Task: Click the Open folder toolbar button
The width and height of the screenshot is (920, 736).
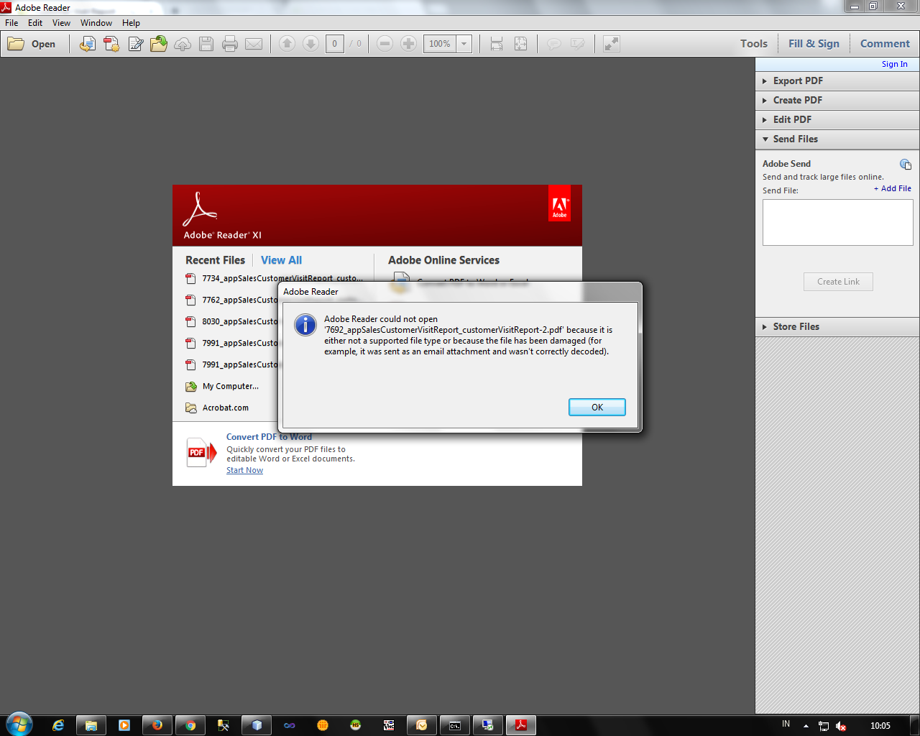Action: [32, 44]
